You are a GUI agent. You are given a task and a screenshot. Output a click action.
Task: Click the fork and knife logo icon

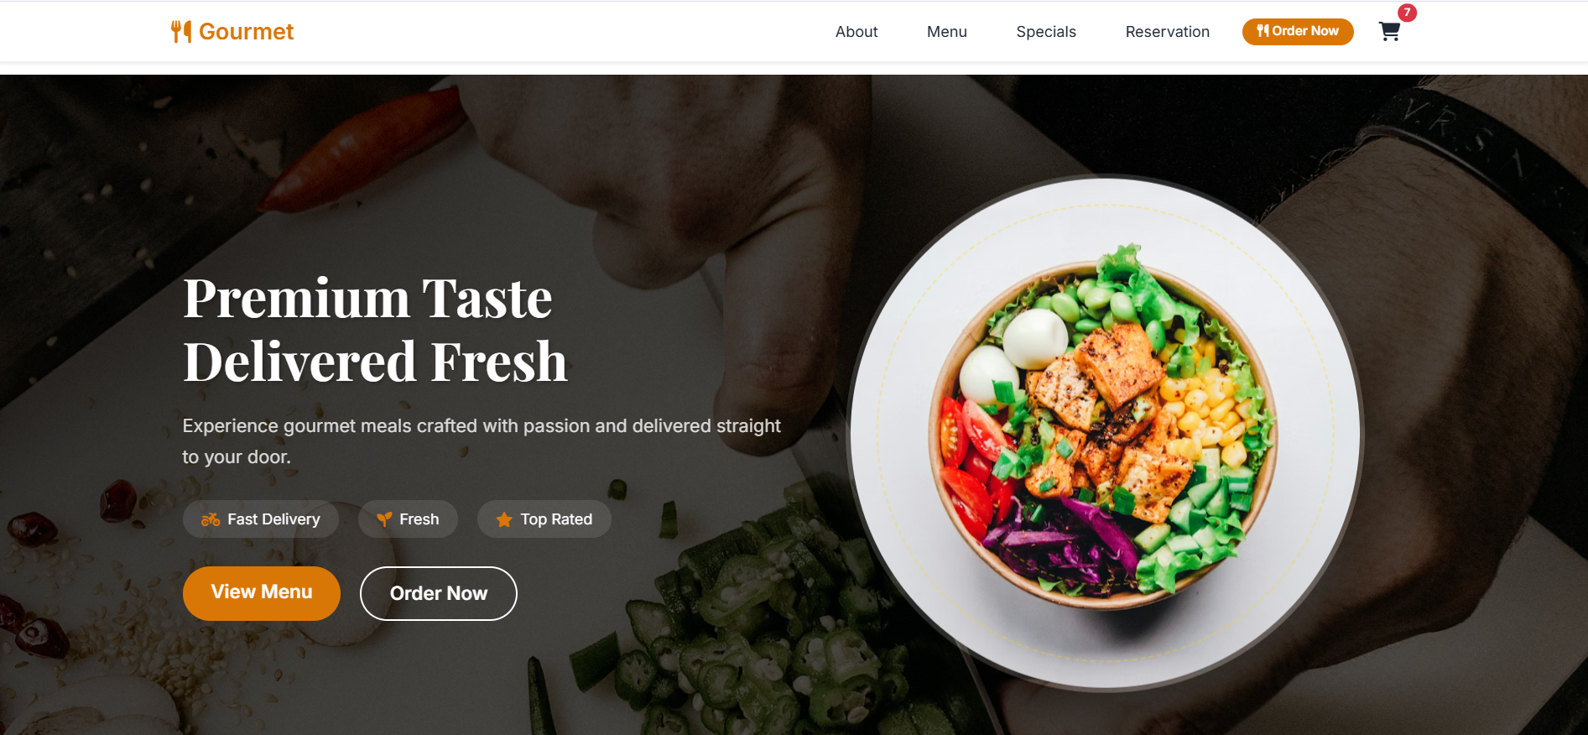[x=181, y=32]
